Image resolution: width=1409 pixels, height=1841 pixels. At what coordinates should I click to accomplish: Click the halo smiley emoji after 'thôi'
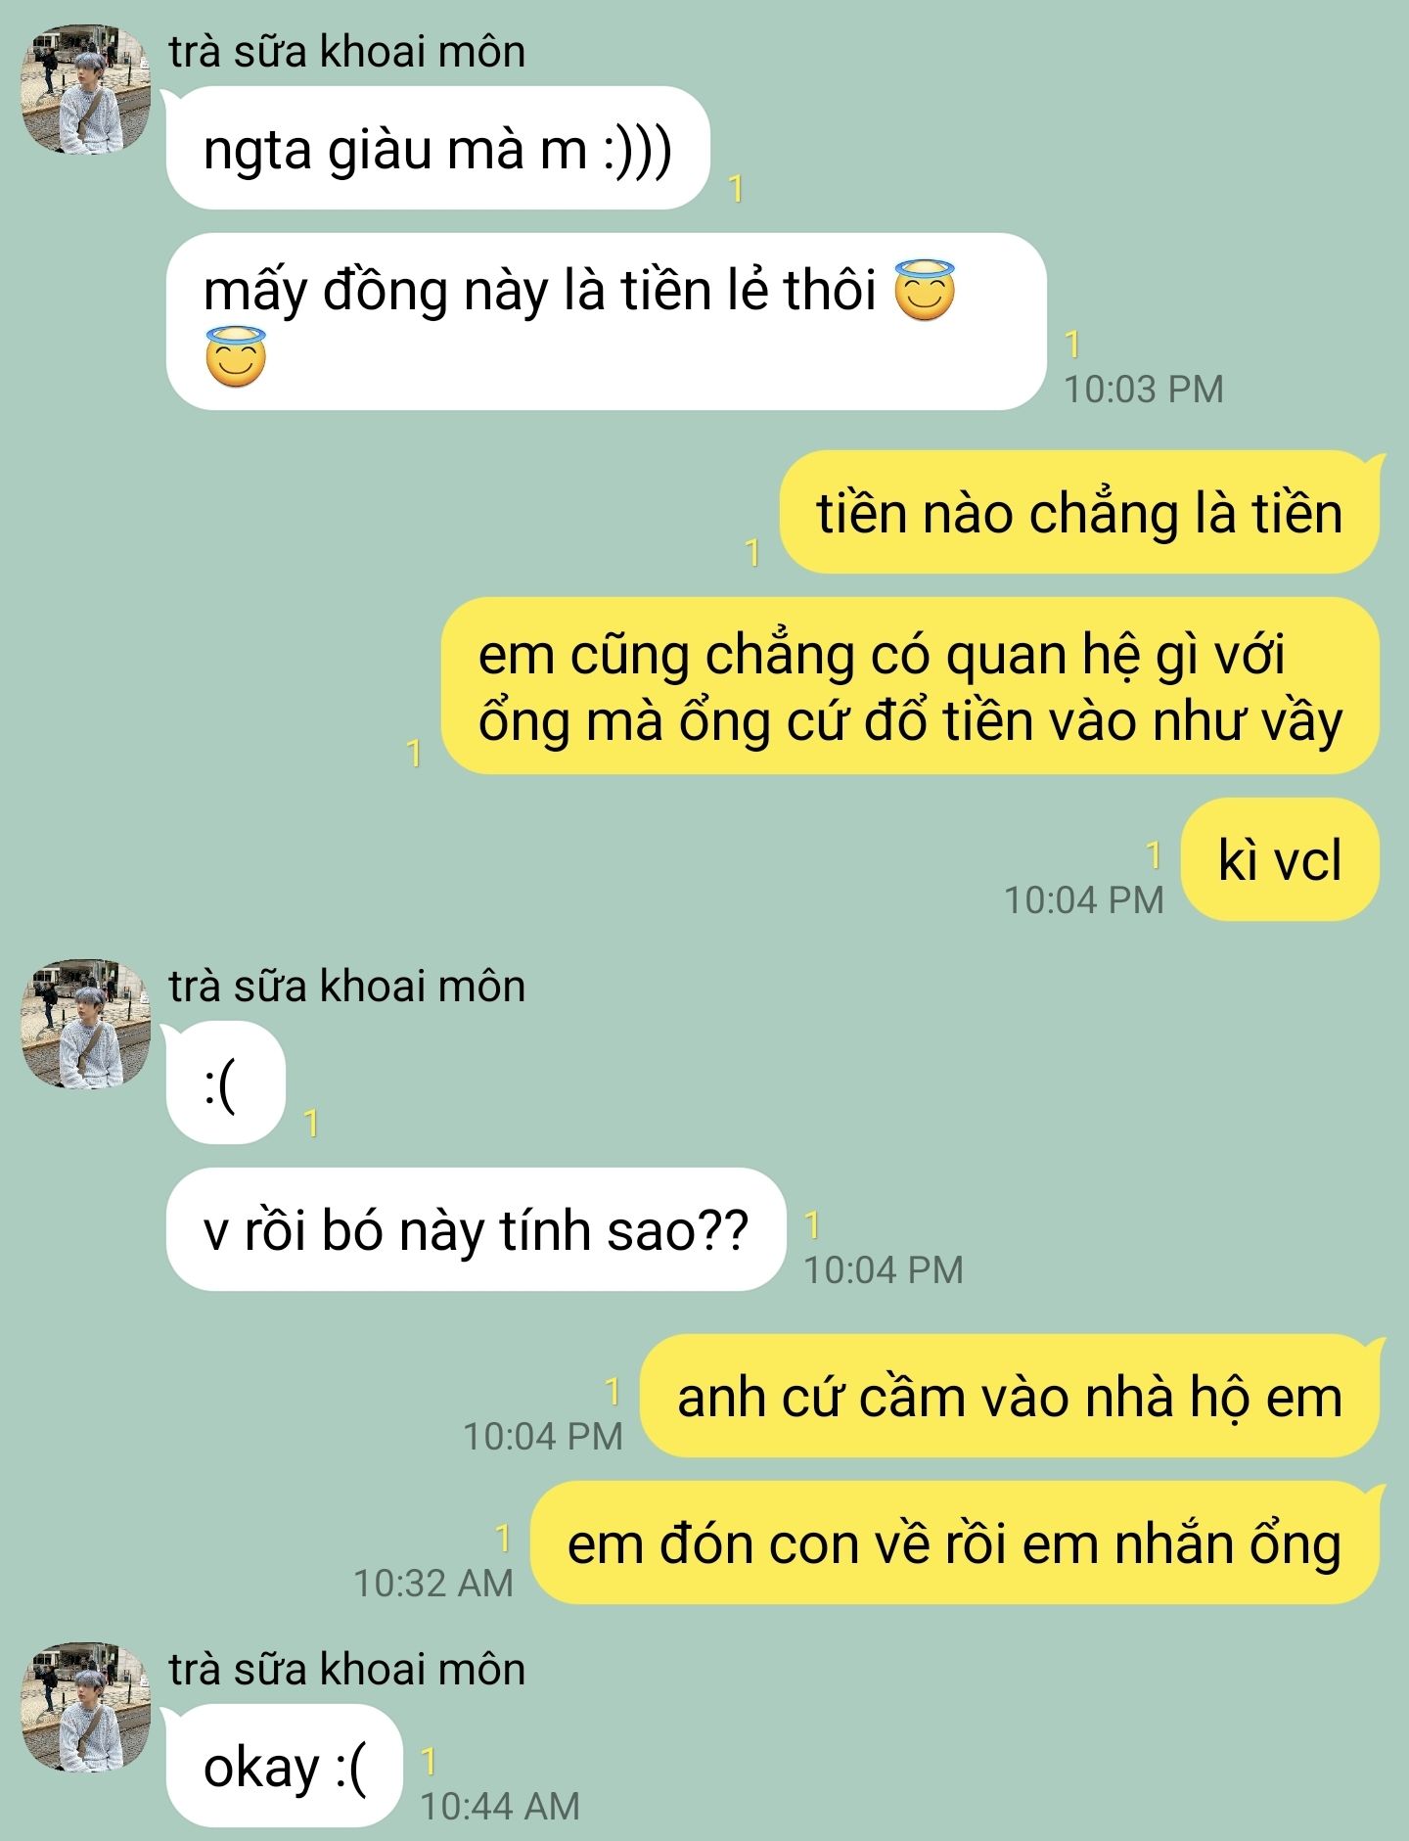click(925, 290)
